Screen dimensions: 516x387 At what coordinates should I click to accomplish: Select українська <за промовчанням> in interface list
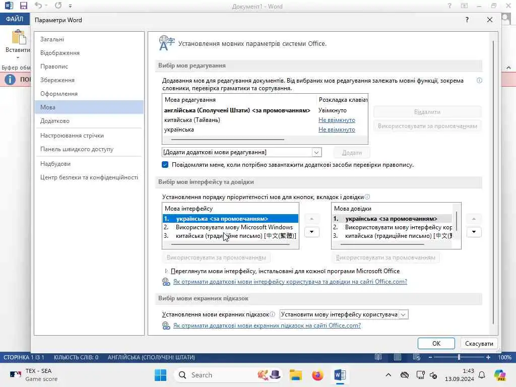pos(230,219)
